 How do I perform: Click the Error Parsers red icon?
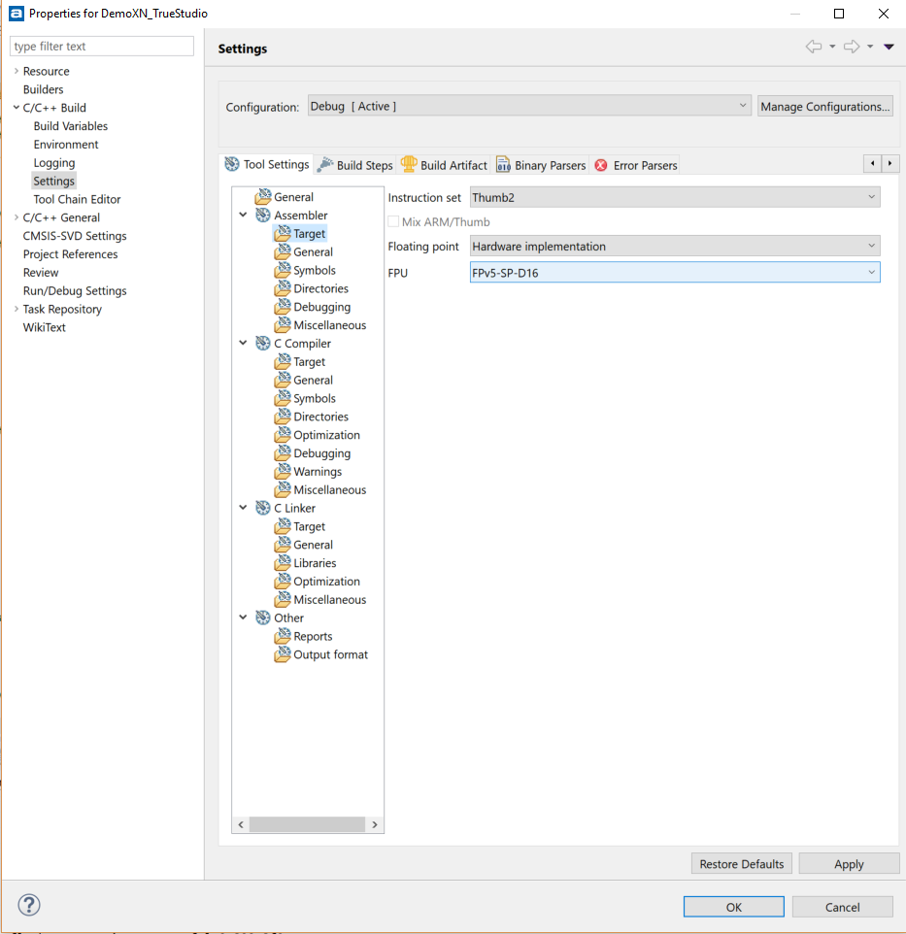tap(601, 165)
